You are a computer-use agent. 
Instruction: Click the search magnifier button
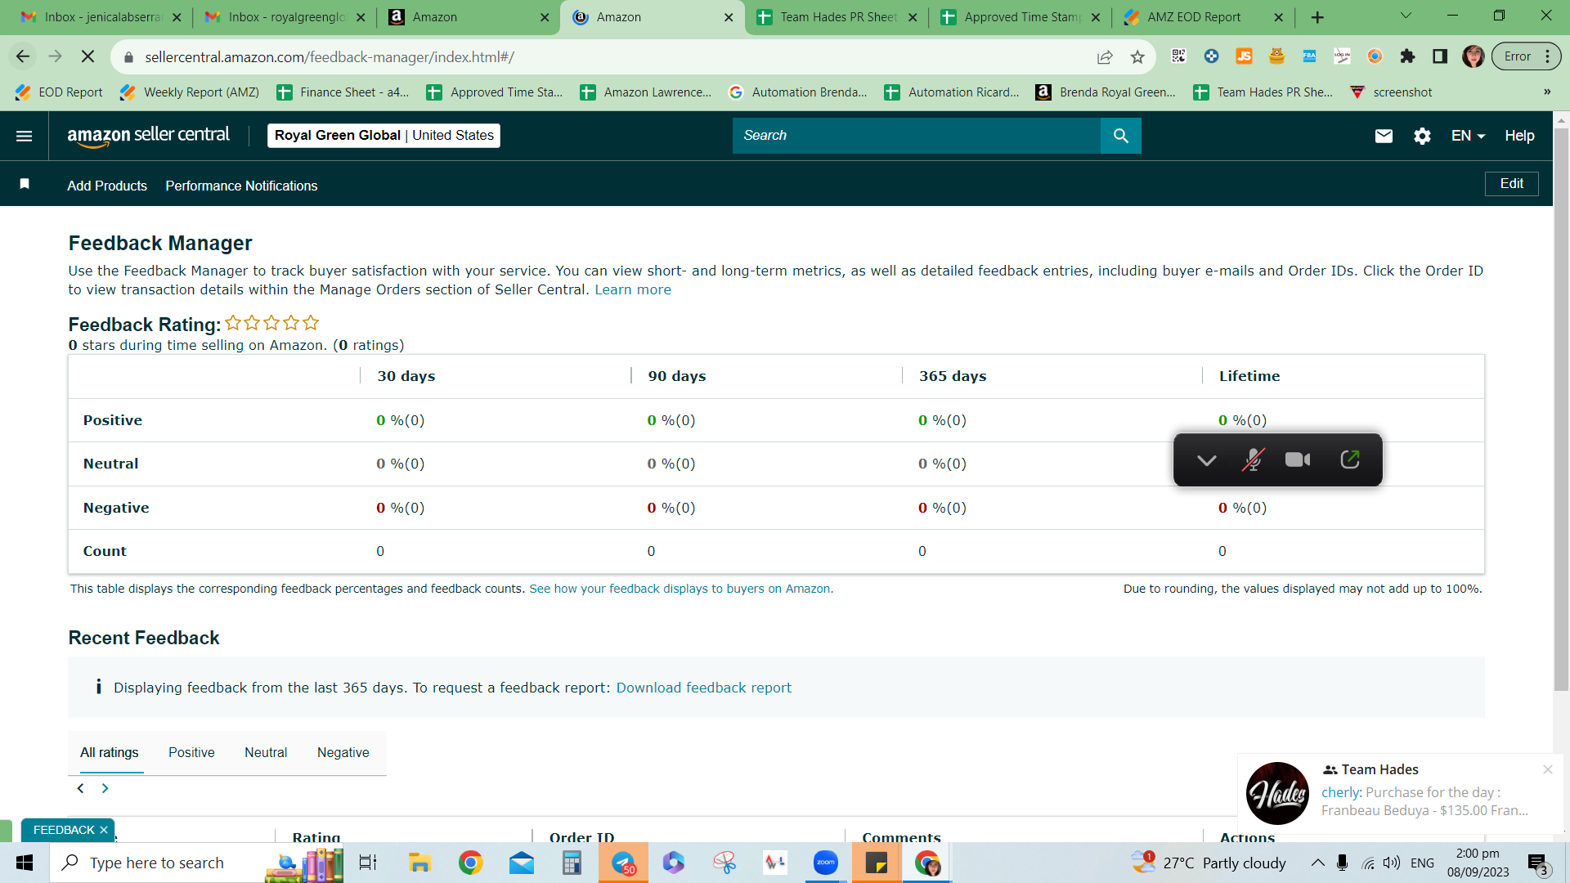pos(1120,136)
